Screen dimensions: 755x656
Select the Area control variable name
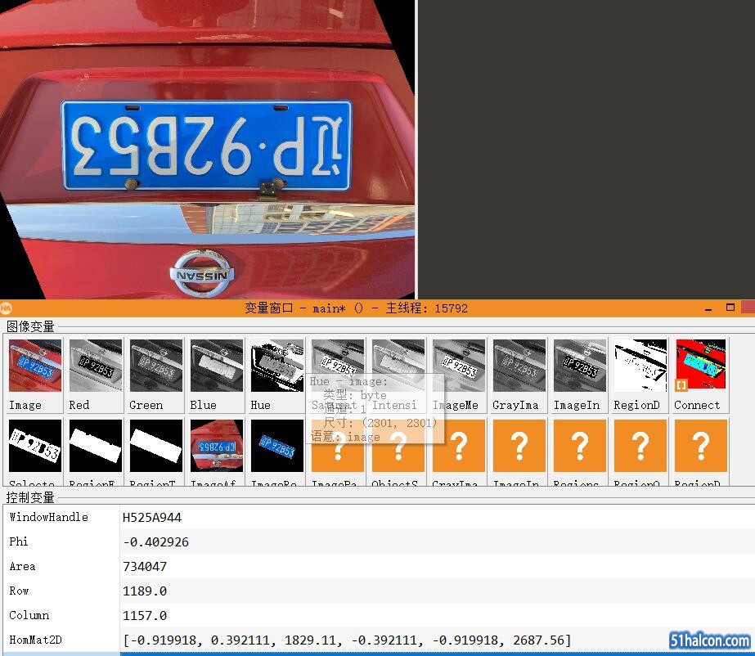(22, 566)
